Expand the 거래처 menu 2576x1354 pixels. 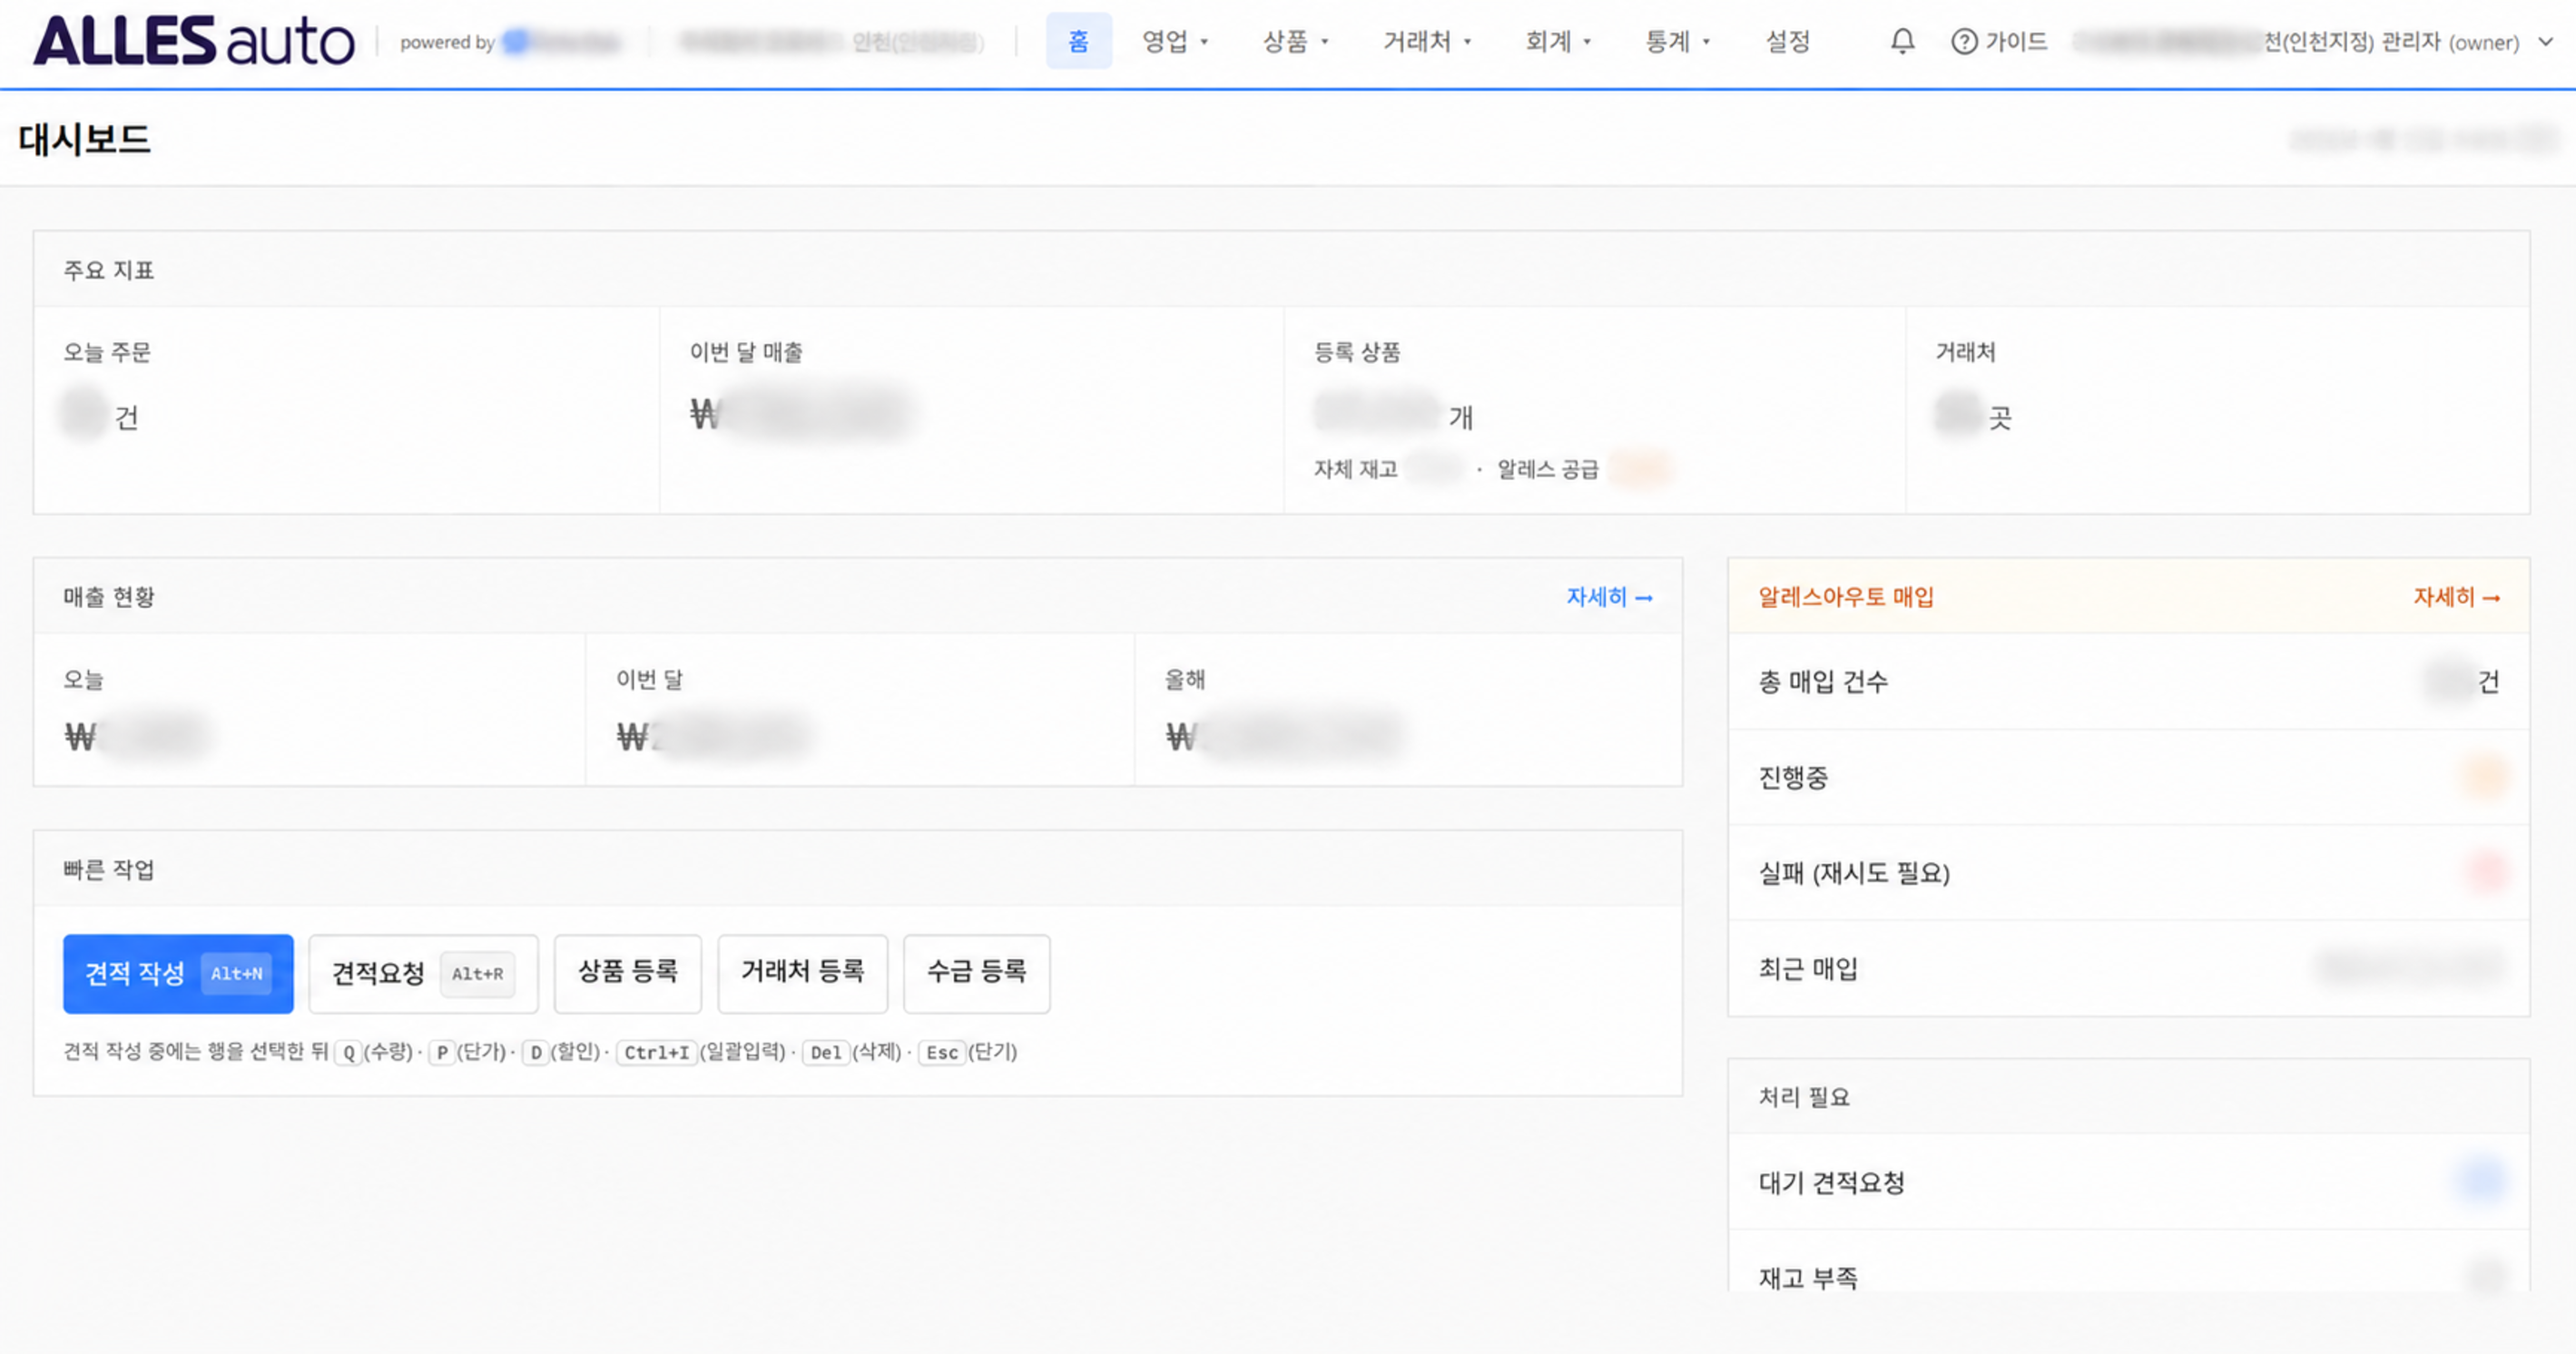[1427, 41]
